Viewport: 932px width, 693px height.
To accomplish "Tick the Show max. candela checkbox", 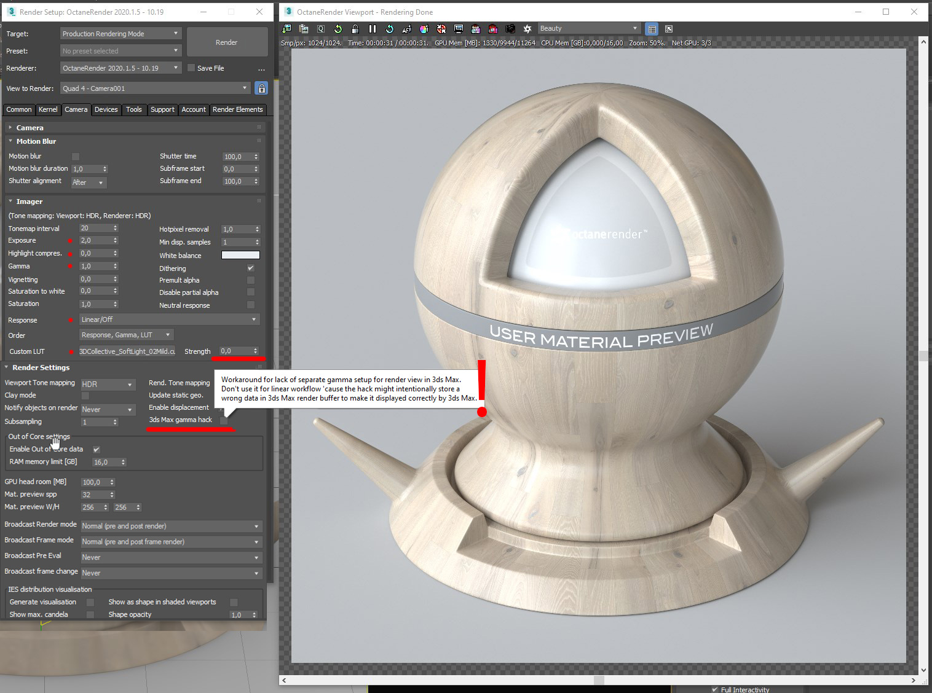I will point(90,615).
